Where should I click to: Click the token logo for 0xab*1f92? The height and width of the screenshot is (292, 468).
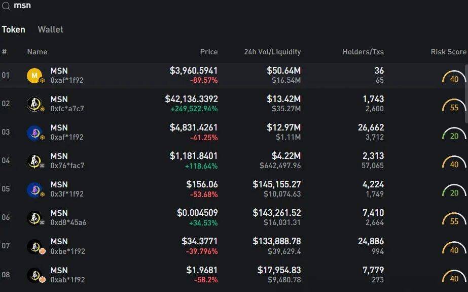click(34, 275)
